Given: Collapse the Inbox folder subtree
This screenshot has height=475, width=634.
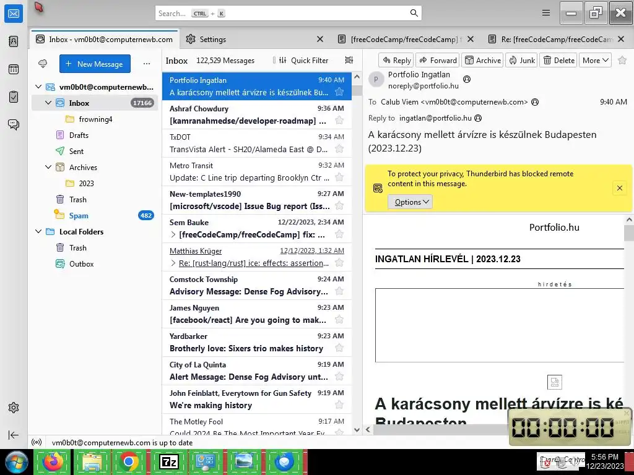Looking at the screenshot, I should coord(48,103).
